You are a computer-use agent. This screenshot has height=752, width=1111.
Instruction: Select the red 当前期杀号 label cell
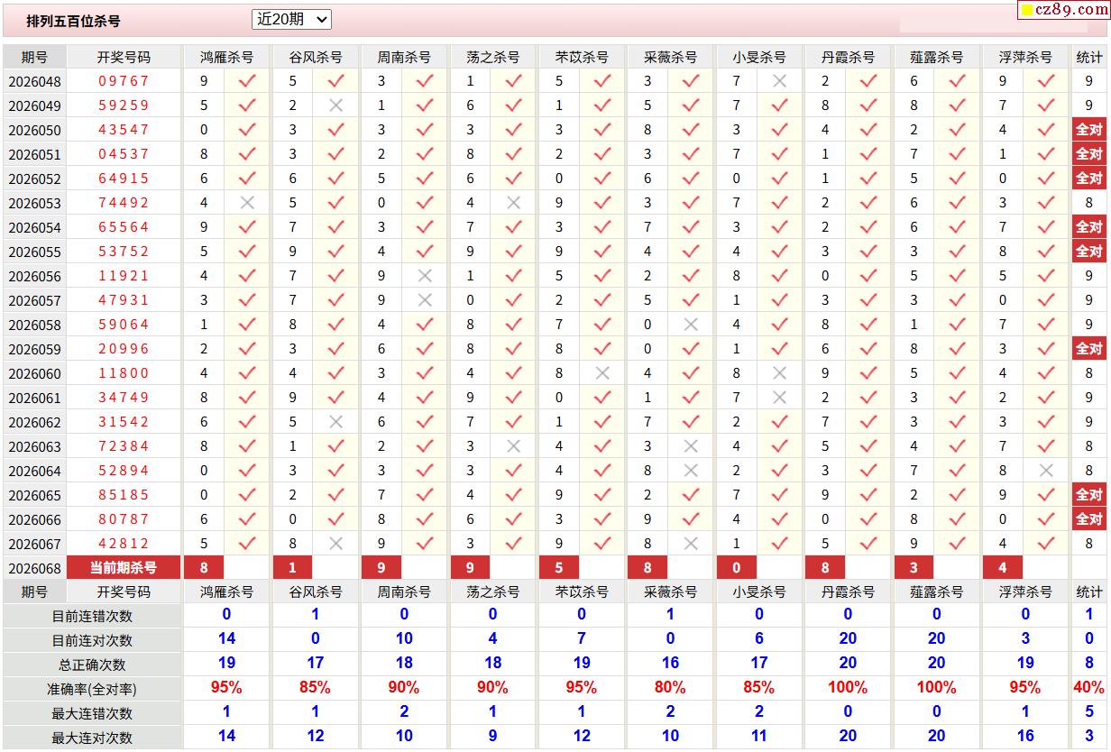click(x=124, y=567)
